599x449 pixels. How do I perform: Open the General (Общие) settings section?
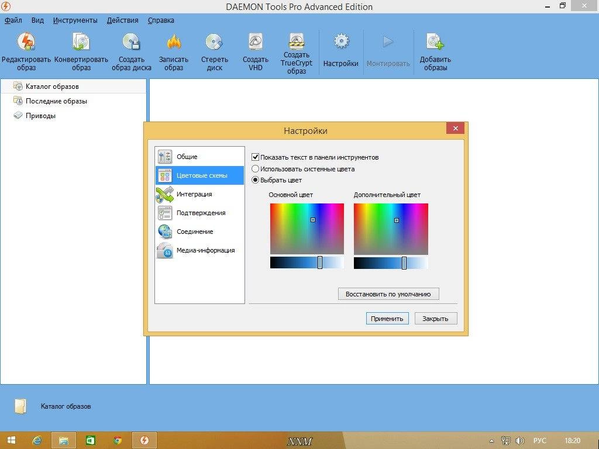click(199, 157)
